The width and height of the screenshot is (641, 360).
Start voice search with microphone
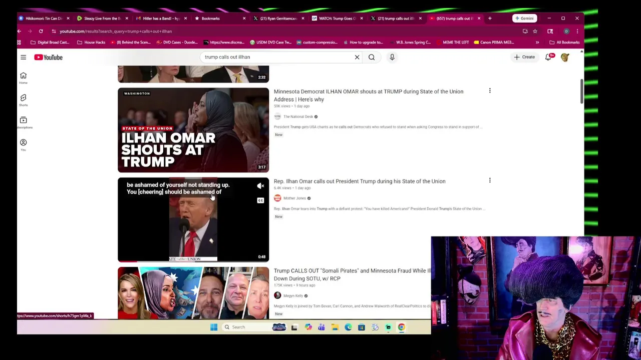click(392, 57)
